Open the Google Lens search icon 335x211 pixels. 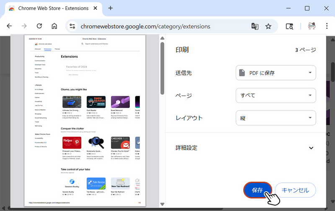coord(289,26)
